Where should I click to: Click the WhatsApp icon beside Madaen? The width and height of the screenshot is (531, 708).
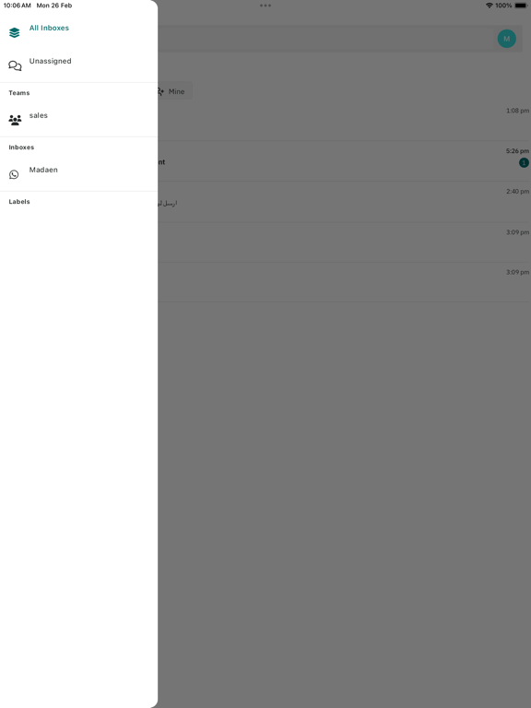click(x=14, y=174)
